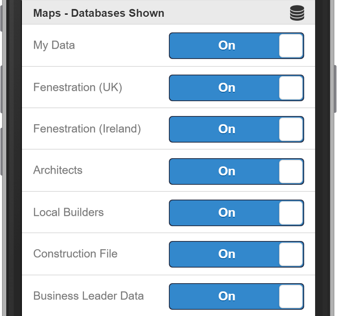337x316 pixels.
Task: Turn off Local Builders visibility
Action: tap(236, 212)
